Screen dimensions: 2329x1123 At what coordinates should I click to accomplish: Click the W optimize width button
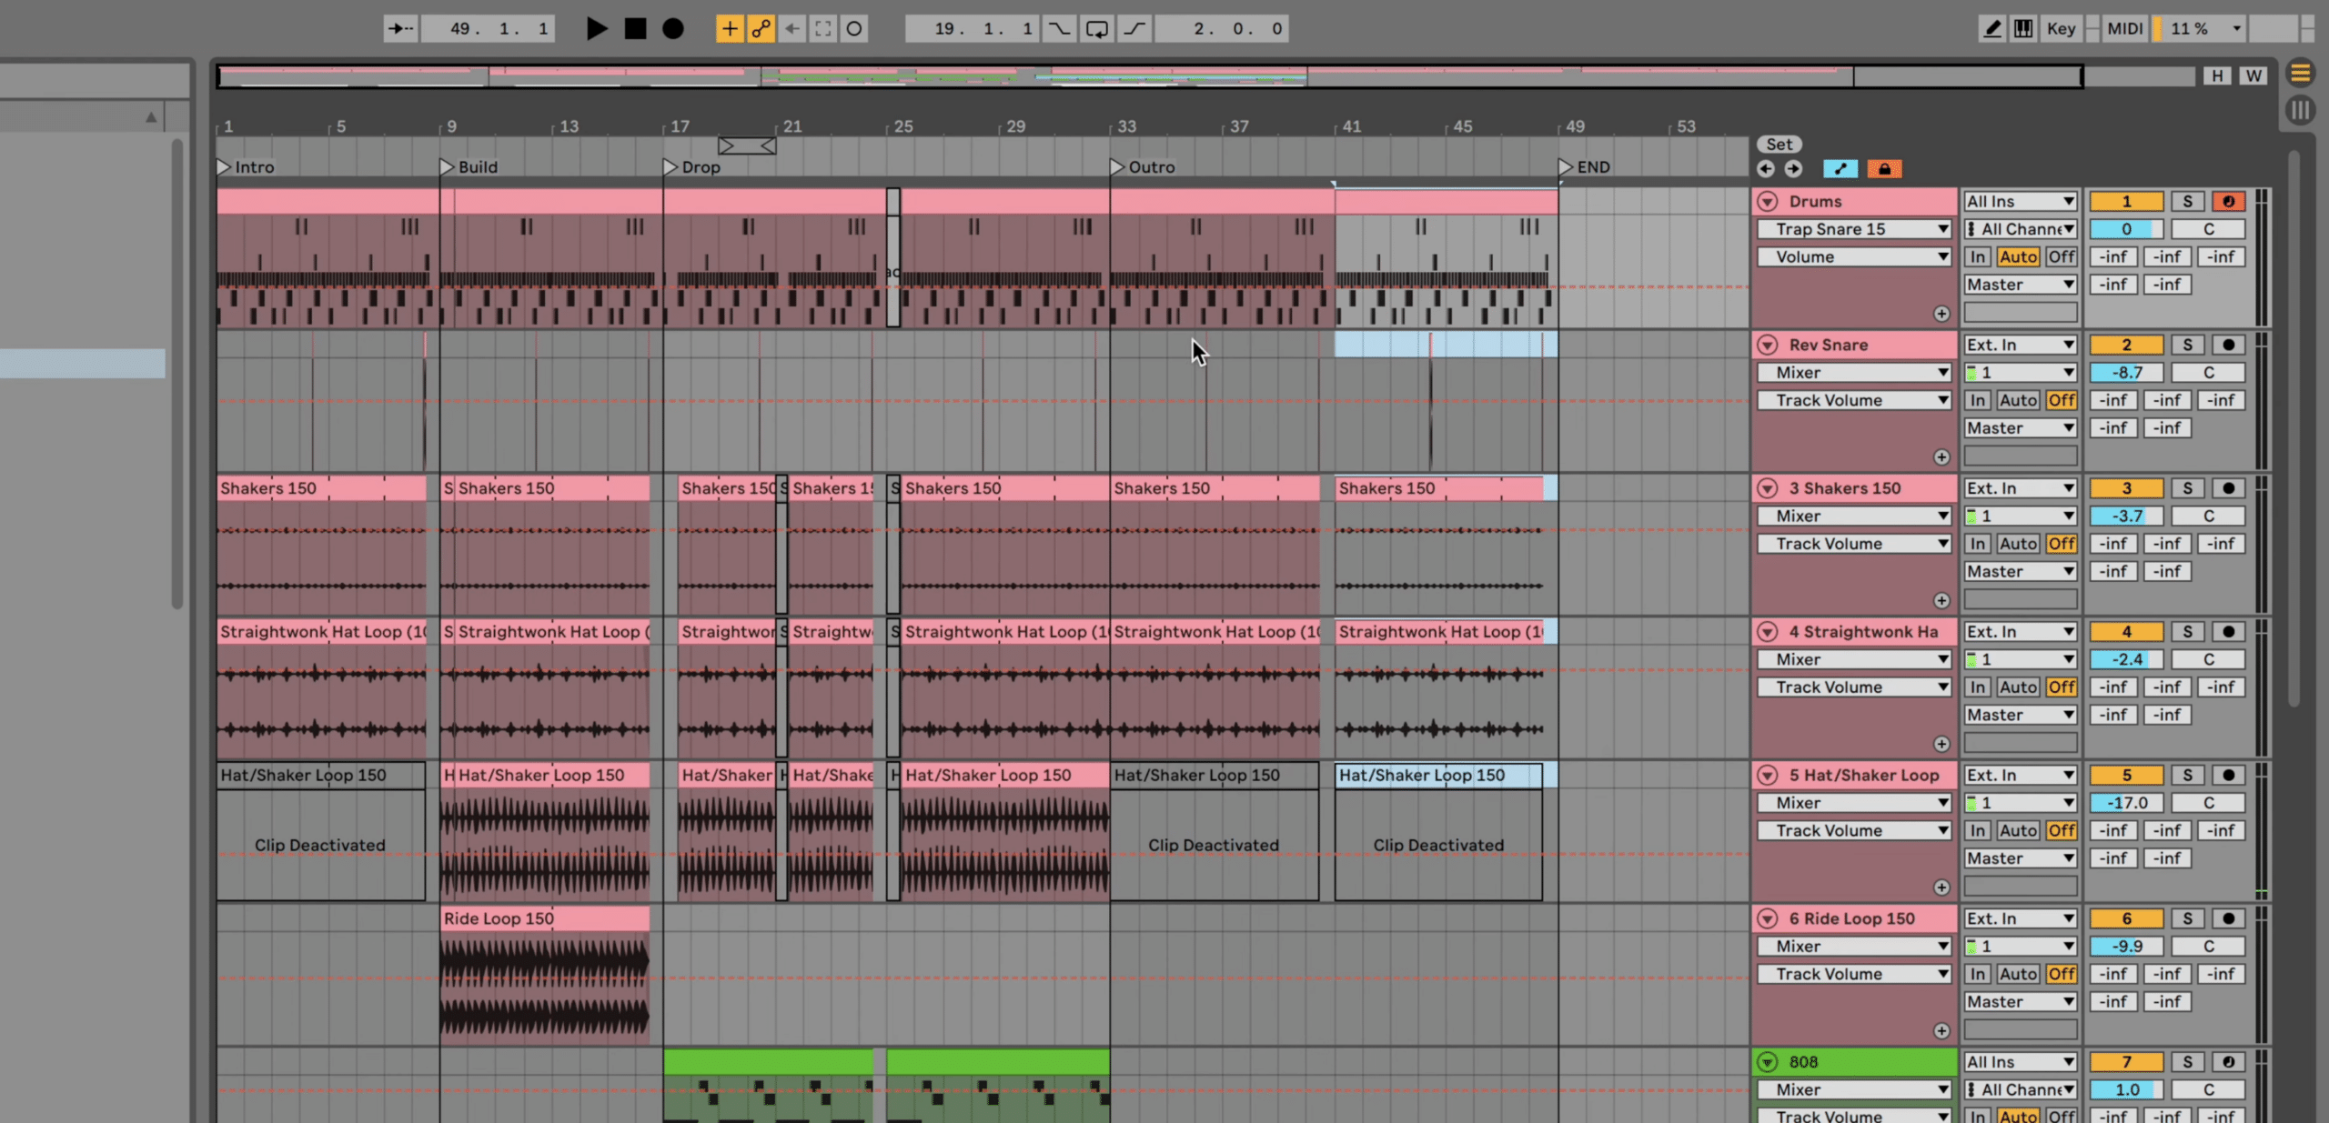pyautogui.click(x=2253, y=75)
